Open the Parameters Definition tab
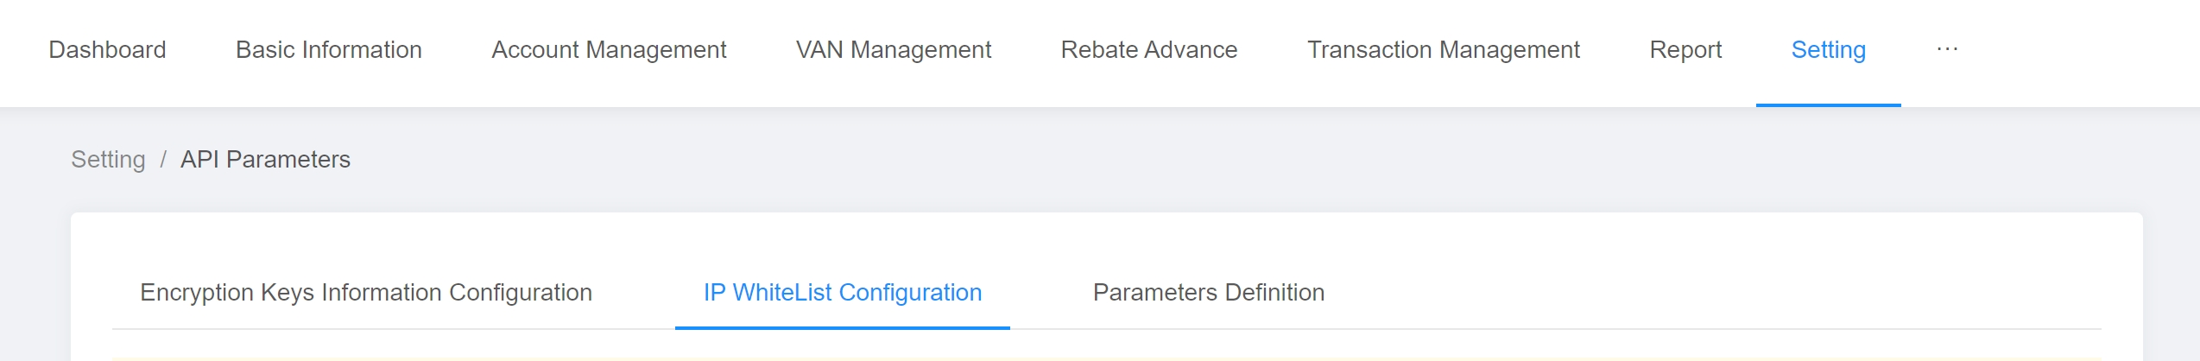This screenshot has height=361, width=2200. click(x=1208, y=292)
